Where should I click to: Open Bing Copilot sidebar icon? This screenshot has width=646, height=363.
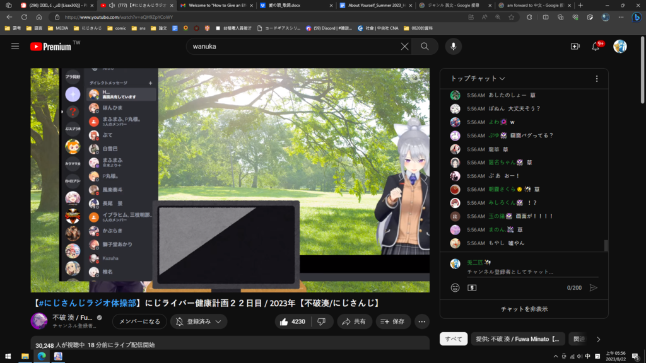pos(637,17)
